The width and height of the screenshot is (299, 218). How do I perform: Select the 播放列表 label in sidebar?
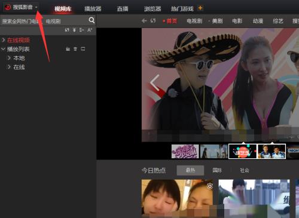19,49
